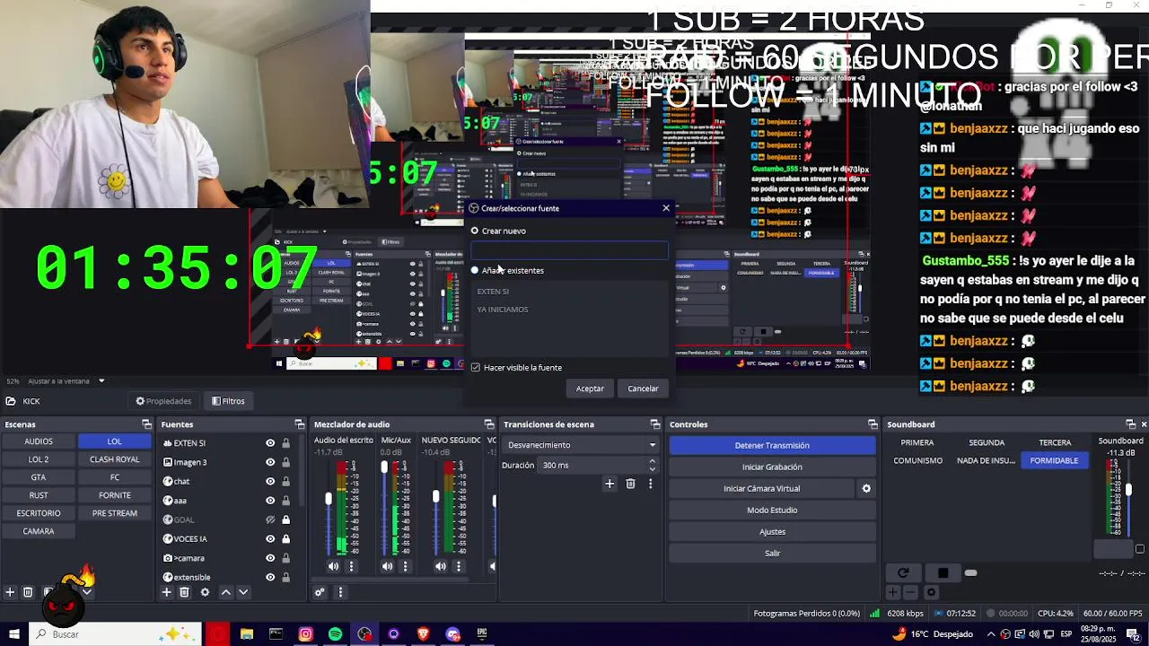The image size is (1149, 646).
Task: Click Iniciar Grabación button
Action: tap(772, 467)
